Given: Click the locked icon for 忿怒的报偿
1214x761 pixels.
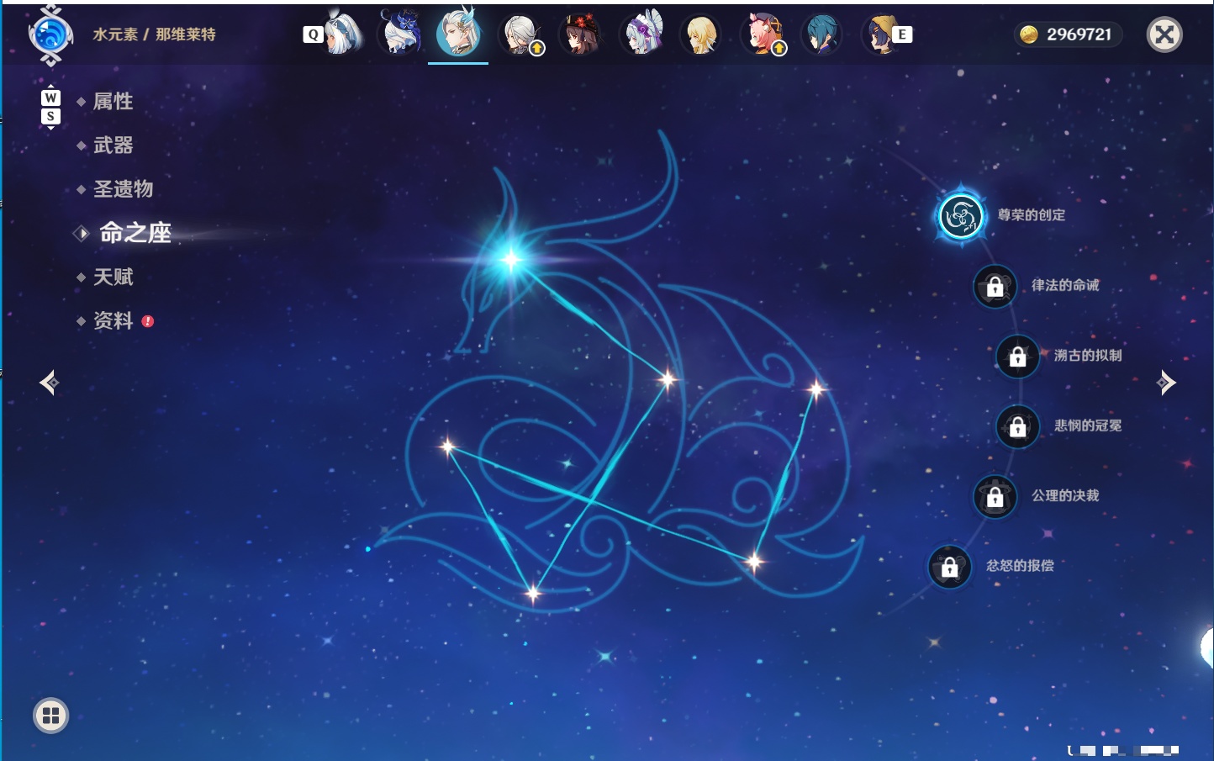Looking at the screenshot, I should point(950,566).
